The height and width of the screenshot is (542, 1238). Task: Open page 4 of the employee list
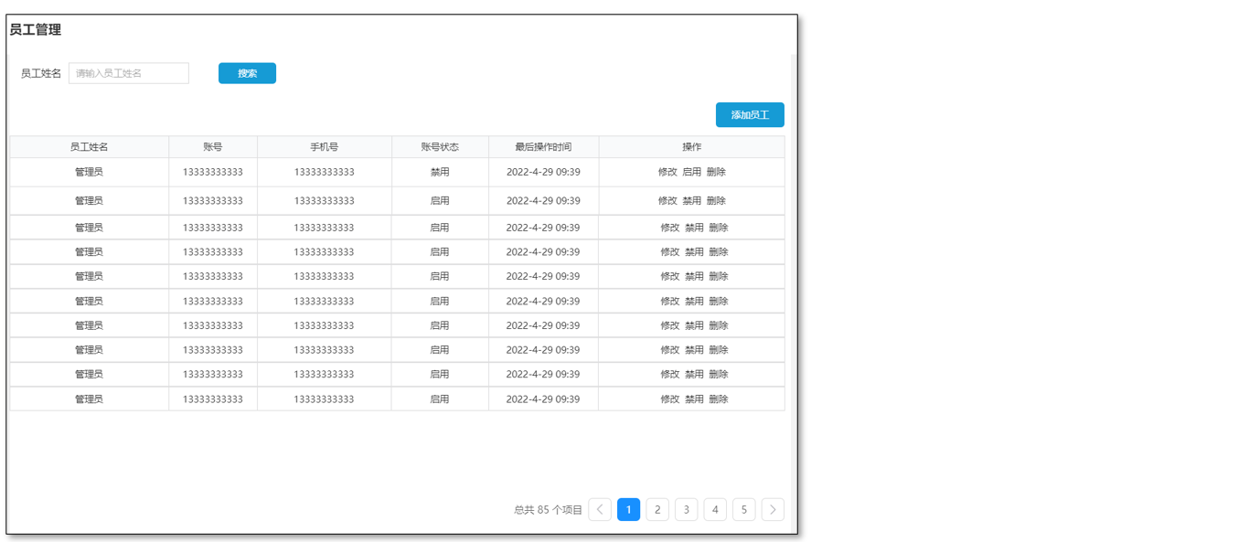(715, 510)
